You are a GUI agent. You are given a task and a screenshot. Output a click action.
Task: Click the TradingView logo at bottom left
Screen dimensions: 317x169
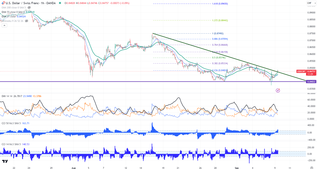5,161
